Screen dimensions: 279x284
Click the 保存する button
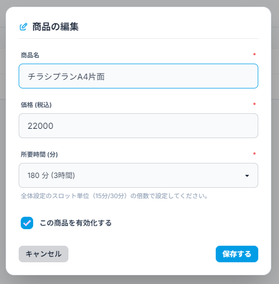237,254
